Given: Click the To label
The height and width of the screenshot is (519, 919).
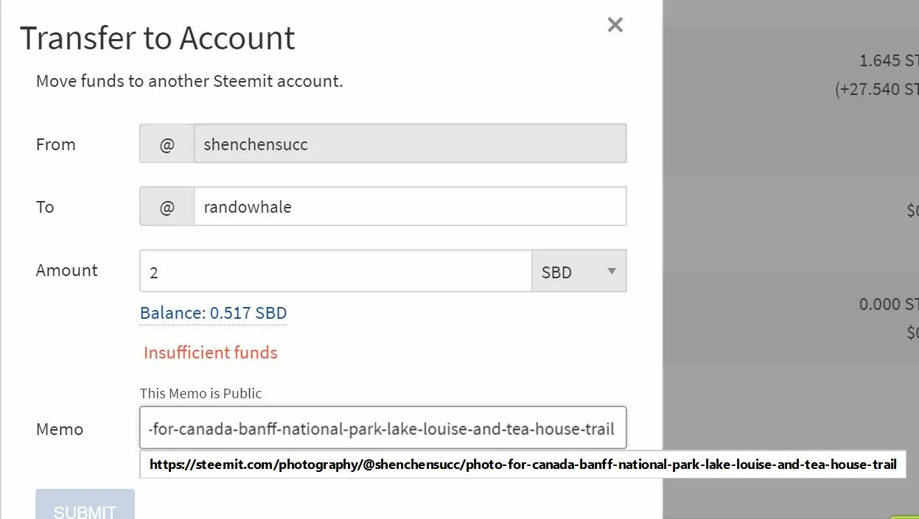Looking at the screenshot, I should (45, 207).
